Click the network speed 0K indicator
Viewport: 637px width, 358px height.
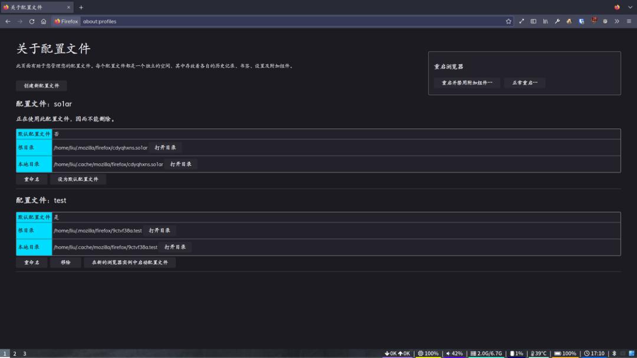(398, 353)
